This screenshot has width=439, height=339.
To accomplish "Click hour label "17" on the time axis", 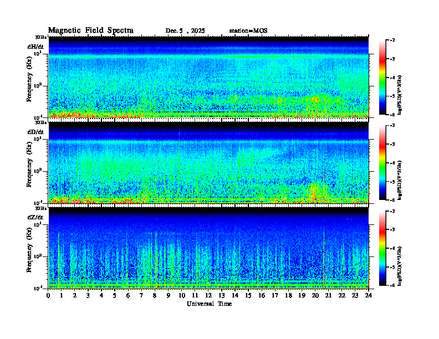I will [275, 295].
